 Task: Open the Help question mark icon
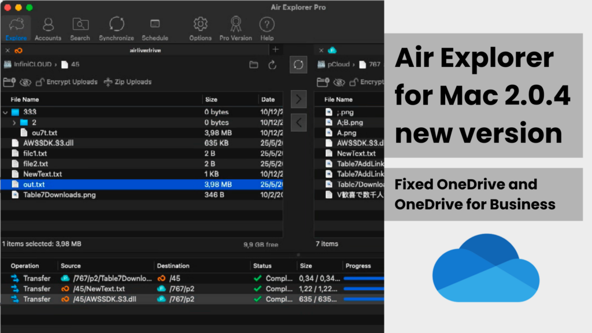tap(267, 28)
